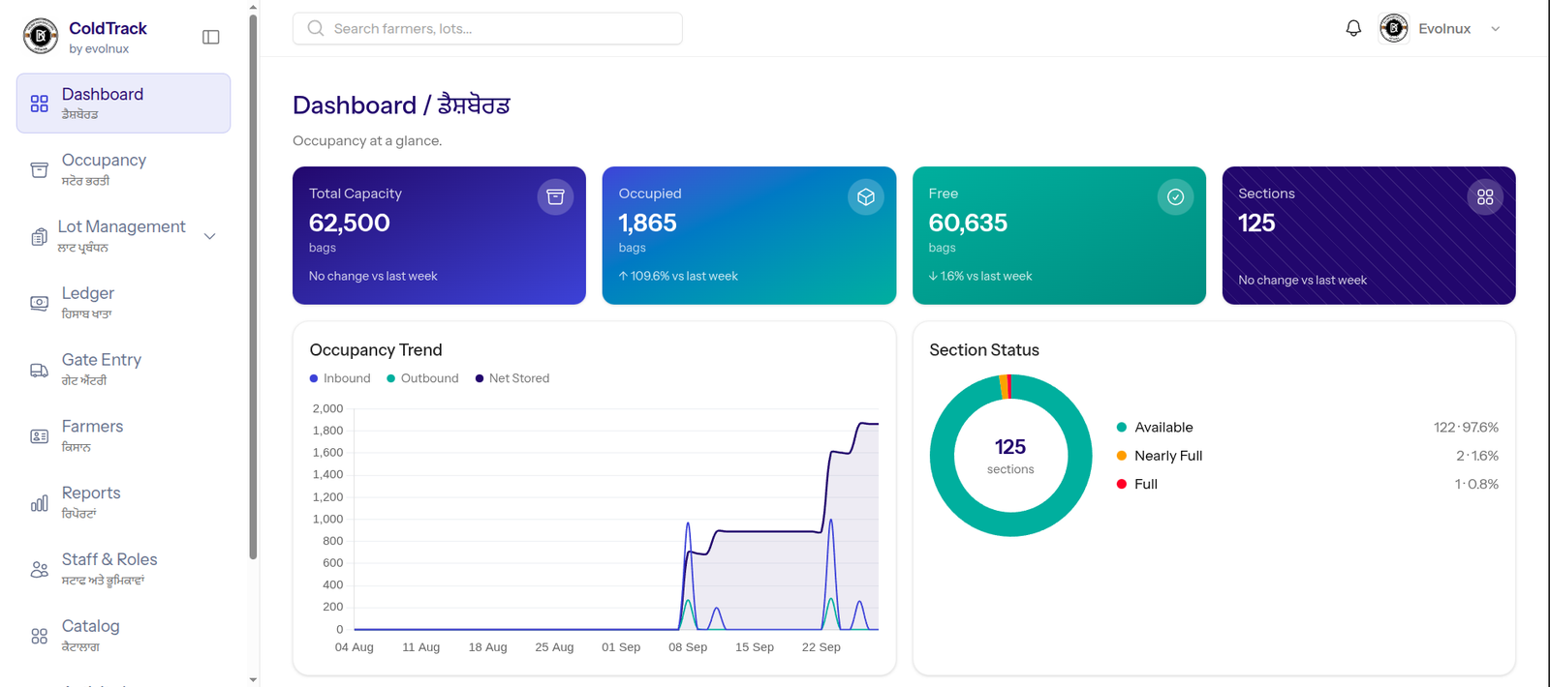The width and height of the screenshot is (1550, 687).
Task: Expand the Lot Management submenu chevron
Action: [209, 236]
